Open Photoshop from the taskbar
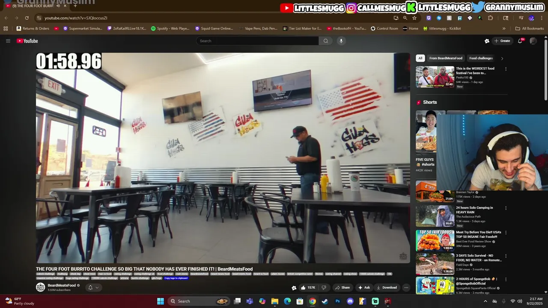 (x=337, y=301)
